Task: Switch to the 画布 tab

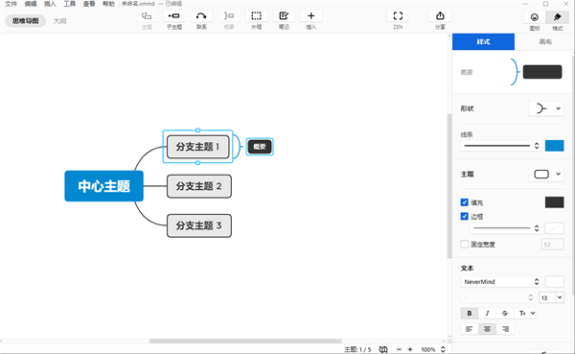Action: [545, 42]
